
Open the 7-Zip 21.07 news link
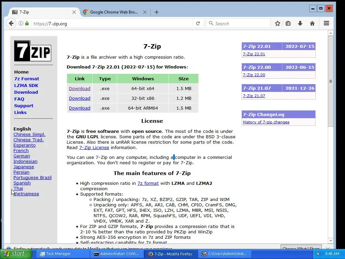254,96
